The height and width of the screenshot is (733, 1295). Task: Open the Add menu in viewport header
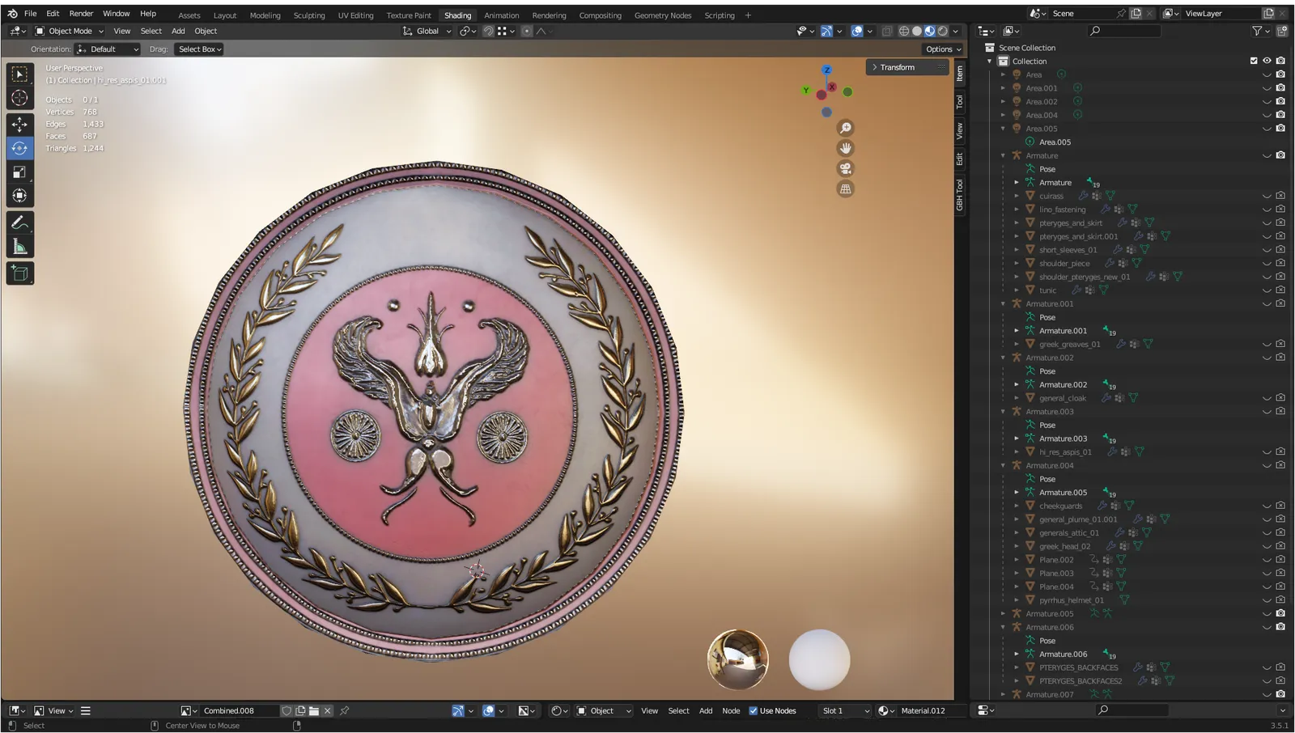click(178, 31)
